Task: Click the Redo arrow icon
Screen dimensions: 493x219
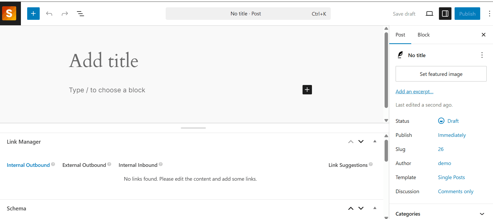Action: click(65, 14)
